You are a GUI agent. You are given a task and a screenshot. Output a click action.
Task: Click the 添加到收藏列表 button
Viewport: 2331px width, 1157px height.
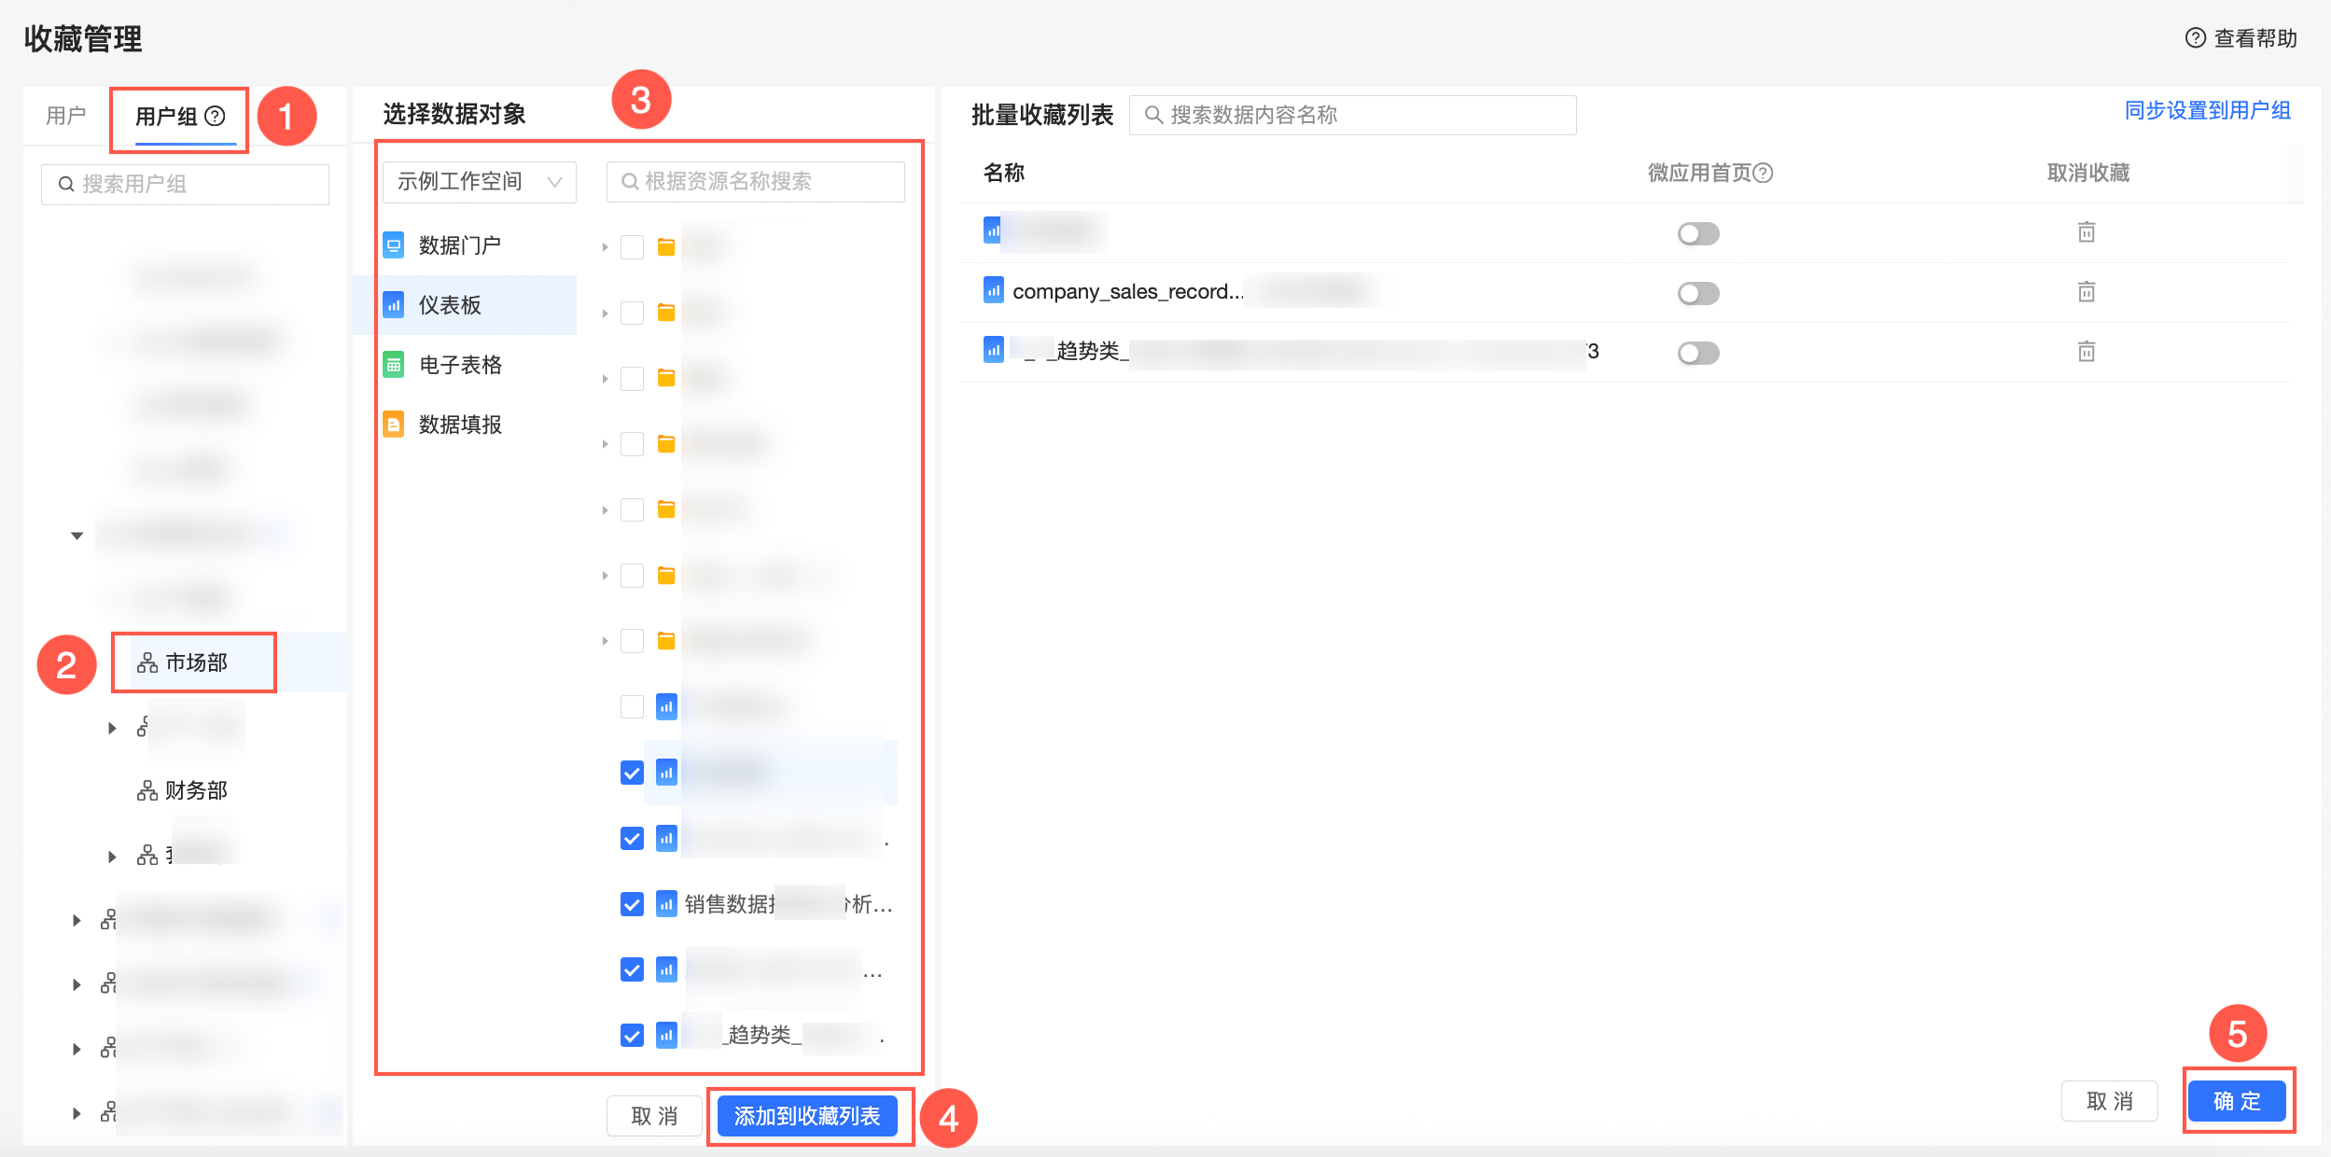point(807,1116)
